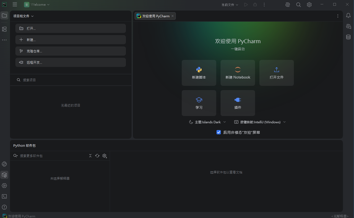Image resolution: width=354 pixels, height=218 pixels.
Task: Open the Structure tool window icon
Action: click(4, 29)
